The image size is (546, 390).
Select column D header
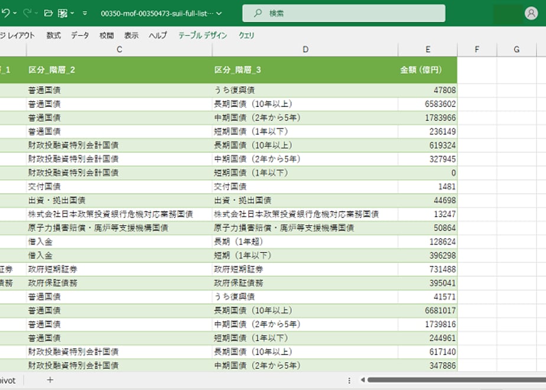click(305, 50)
